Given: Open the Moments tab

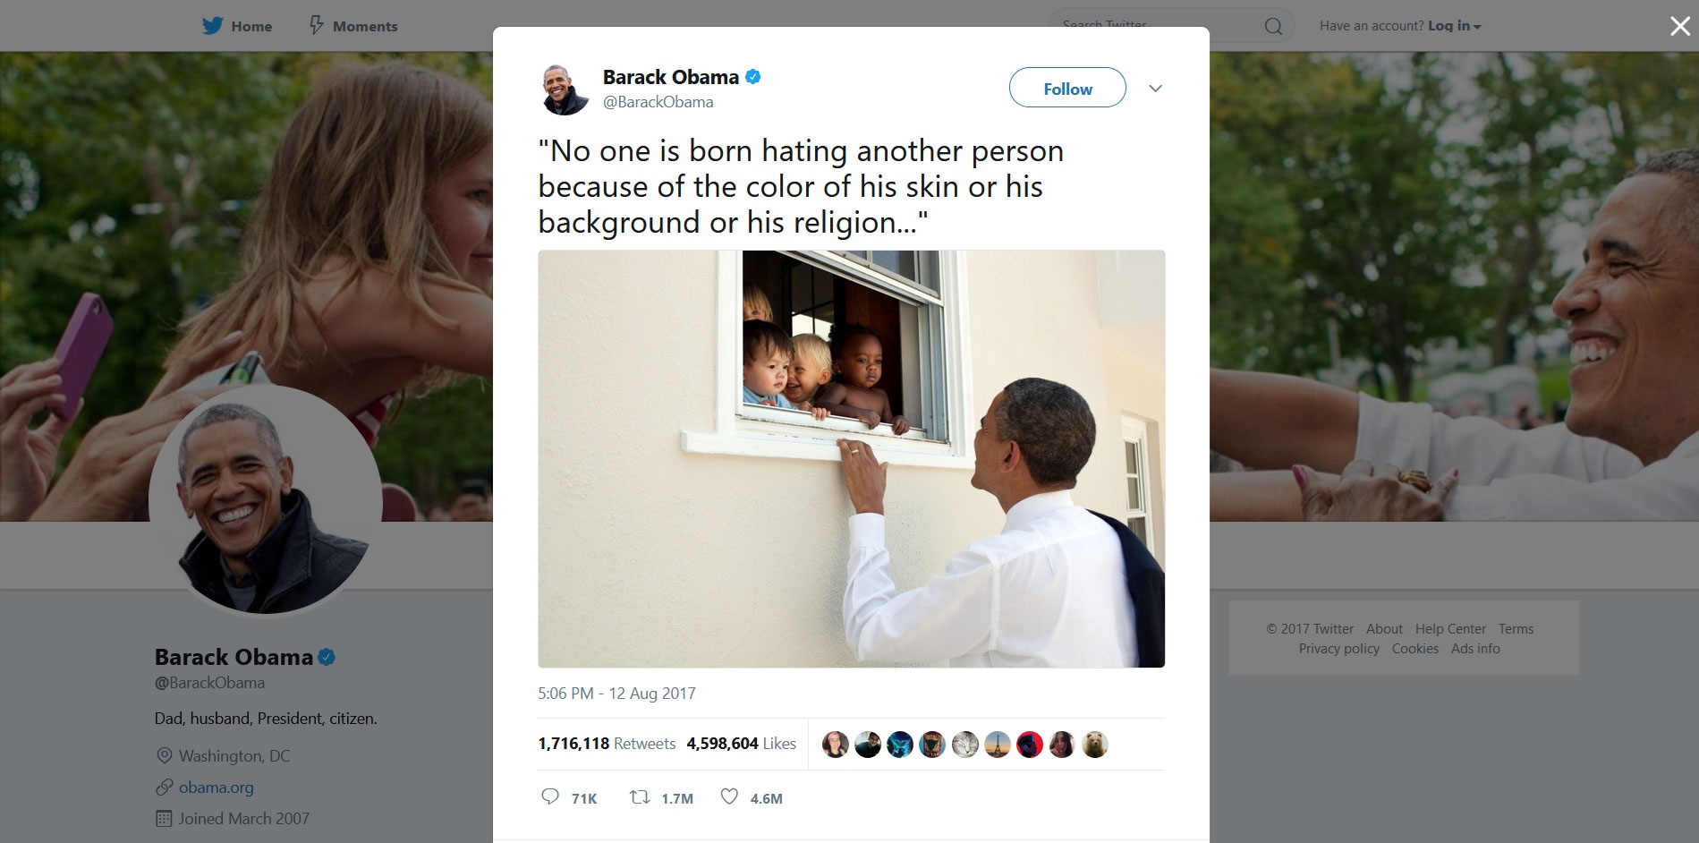Looking at the screenshot, I should coord(353,26).
